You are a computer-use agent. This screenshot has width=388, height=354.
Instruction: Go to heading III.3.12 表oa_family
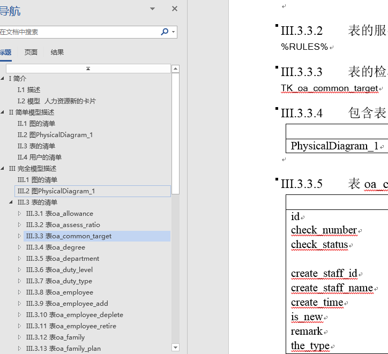(55, 337)
